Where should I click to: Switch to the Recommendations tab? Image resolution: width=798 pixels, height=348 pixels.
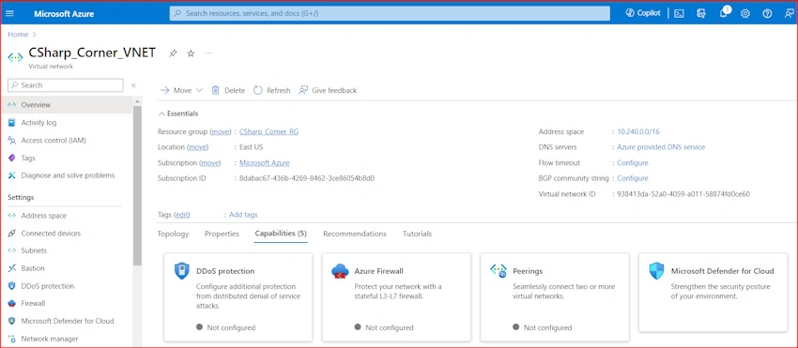355,235
